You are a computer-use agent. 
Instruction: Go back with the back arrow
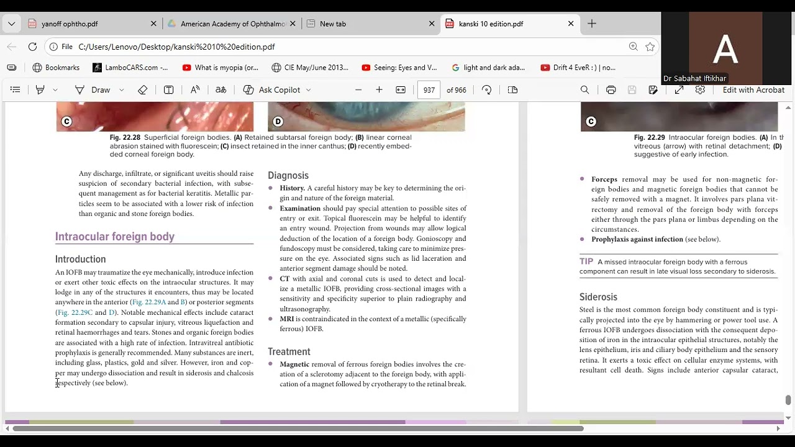point(12,47)
